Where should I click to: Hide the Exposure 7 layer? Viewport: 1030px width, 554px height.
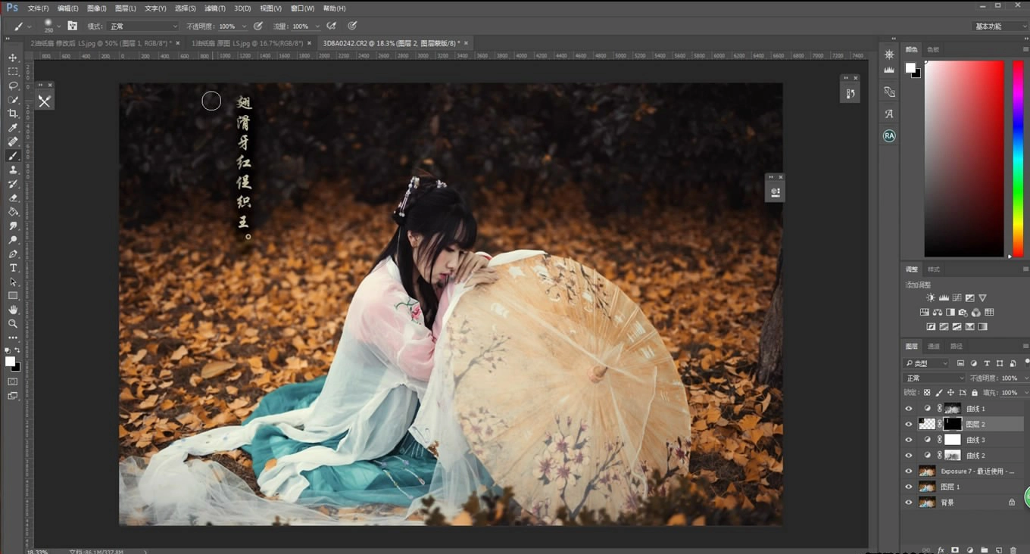pyautogui.click(x=909, y=471)
